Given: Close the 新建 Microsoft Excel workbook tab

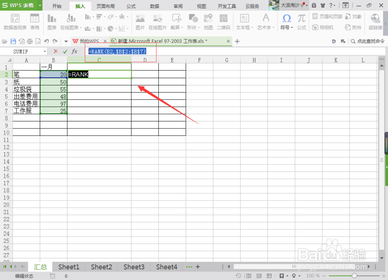Looking at the screenshot, I should (x=228, y=41).
